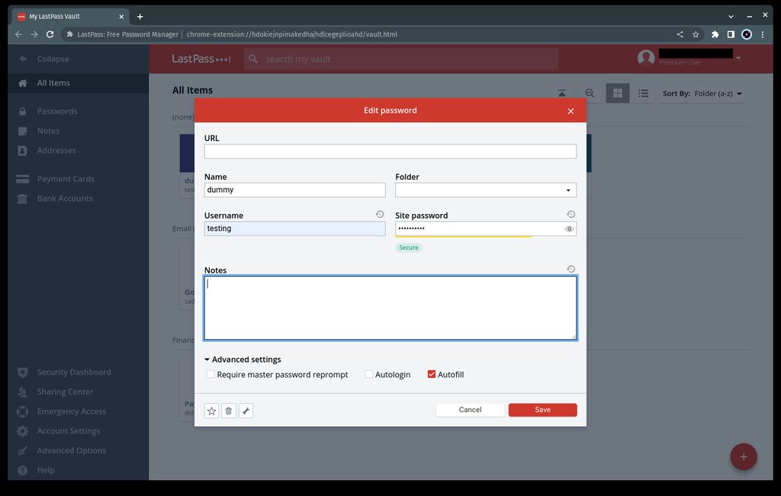
Task: Save the password changes
Action: (542, 410)
